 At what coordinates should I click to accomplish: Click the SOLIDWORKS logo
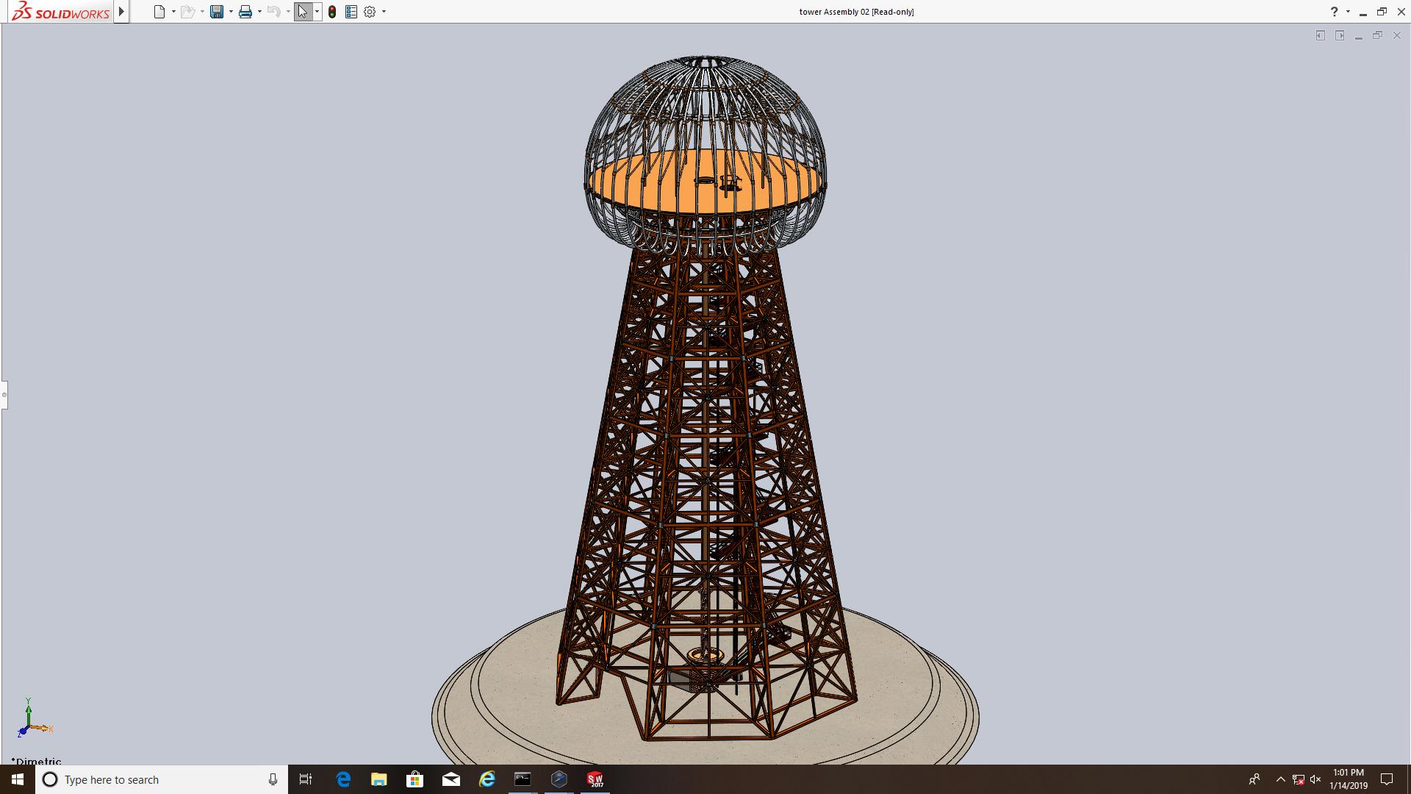(60, 12)
